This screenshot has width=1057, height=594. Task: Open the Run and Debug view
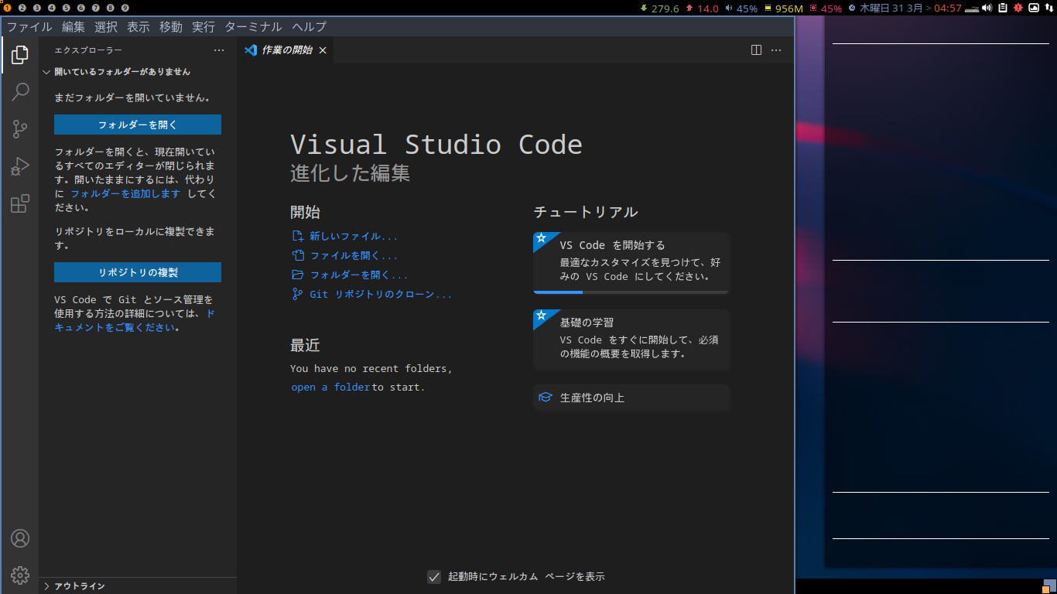pos(20,166)
